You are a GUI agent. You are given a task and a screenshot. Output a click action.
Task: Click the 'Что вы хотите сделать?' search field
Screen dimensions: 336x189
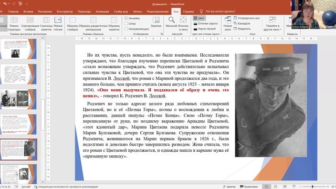(x=220, y=11)
